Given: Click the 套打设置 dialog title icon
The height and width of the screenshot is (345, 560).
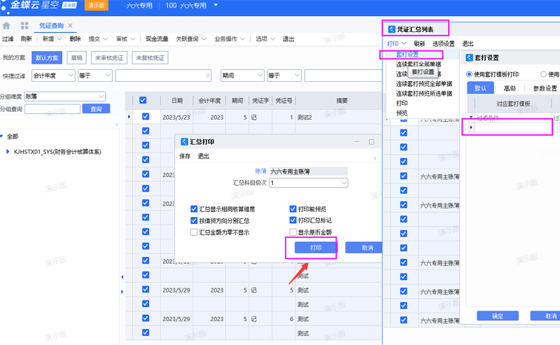Looking at the screenshot, I should [469, 57].
